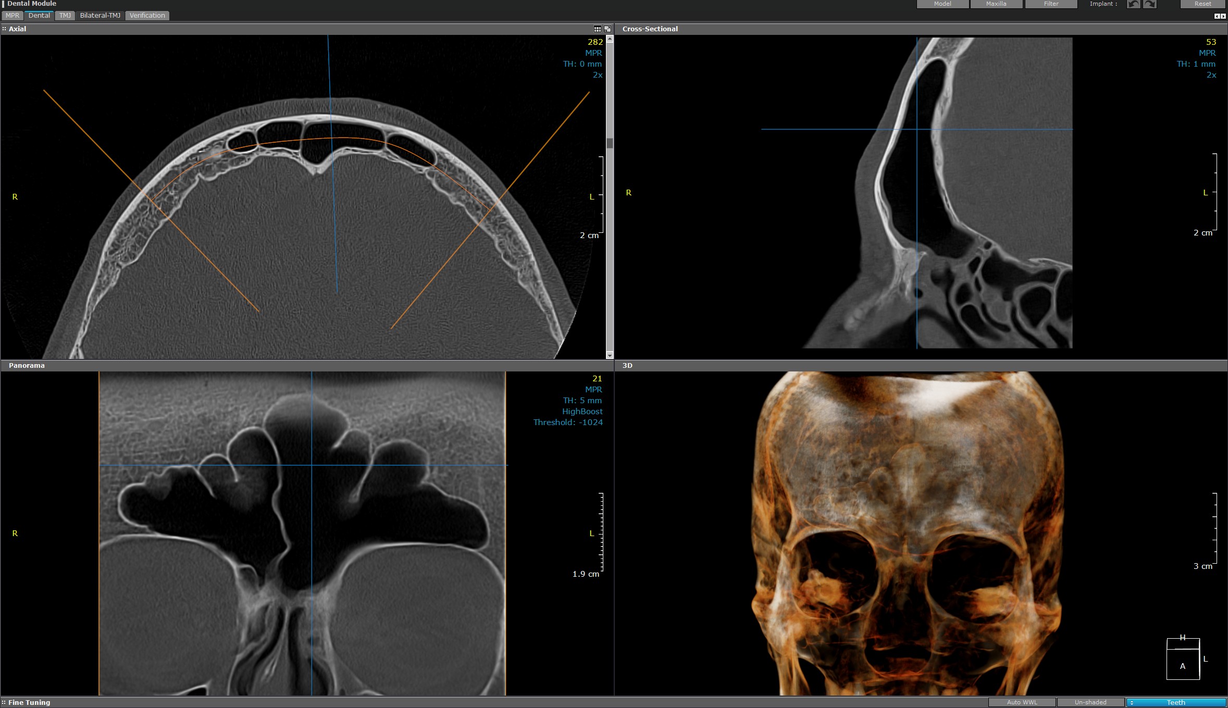The image size is (1228, 708).
Task: Click the Axial slice scrollbar thumb
Action: 610,143
